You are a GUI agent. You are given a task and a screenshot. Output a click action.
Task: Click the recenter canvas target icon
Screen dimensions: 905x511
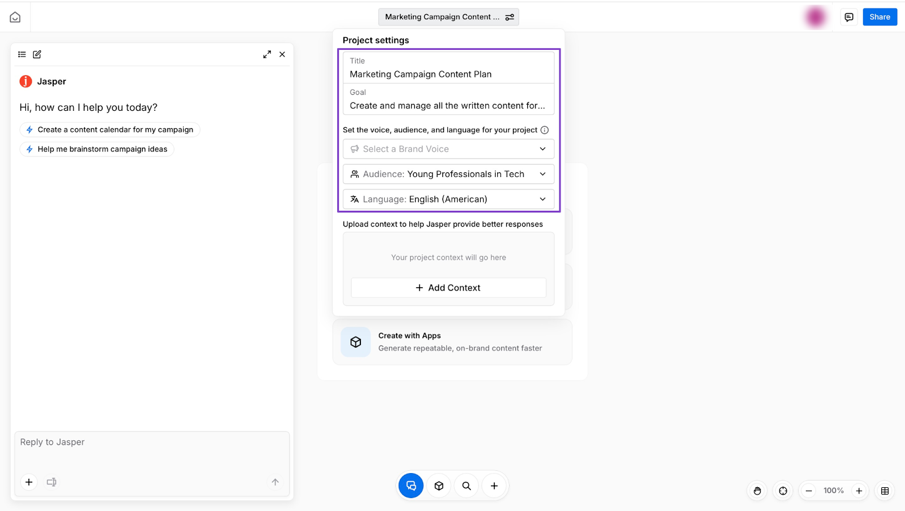(x=783, y=491)
